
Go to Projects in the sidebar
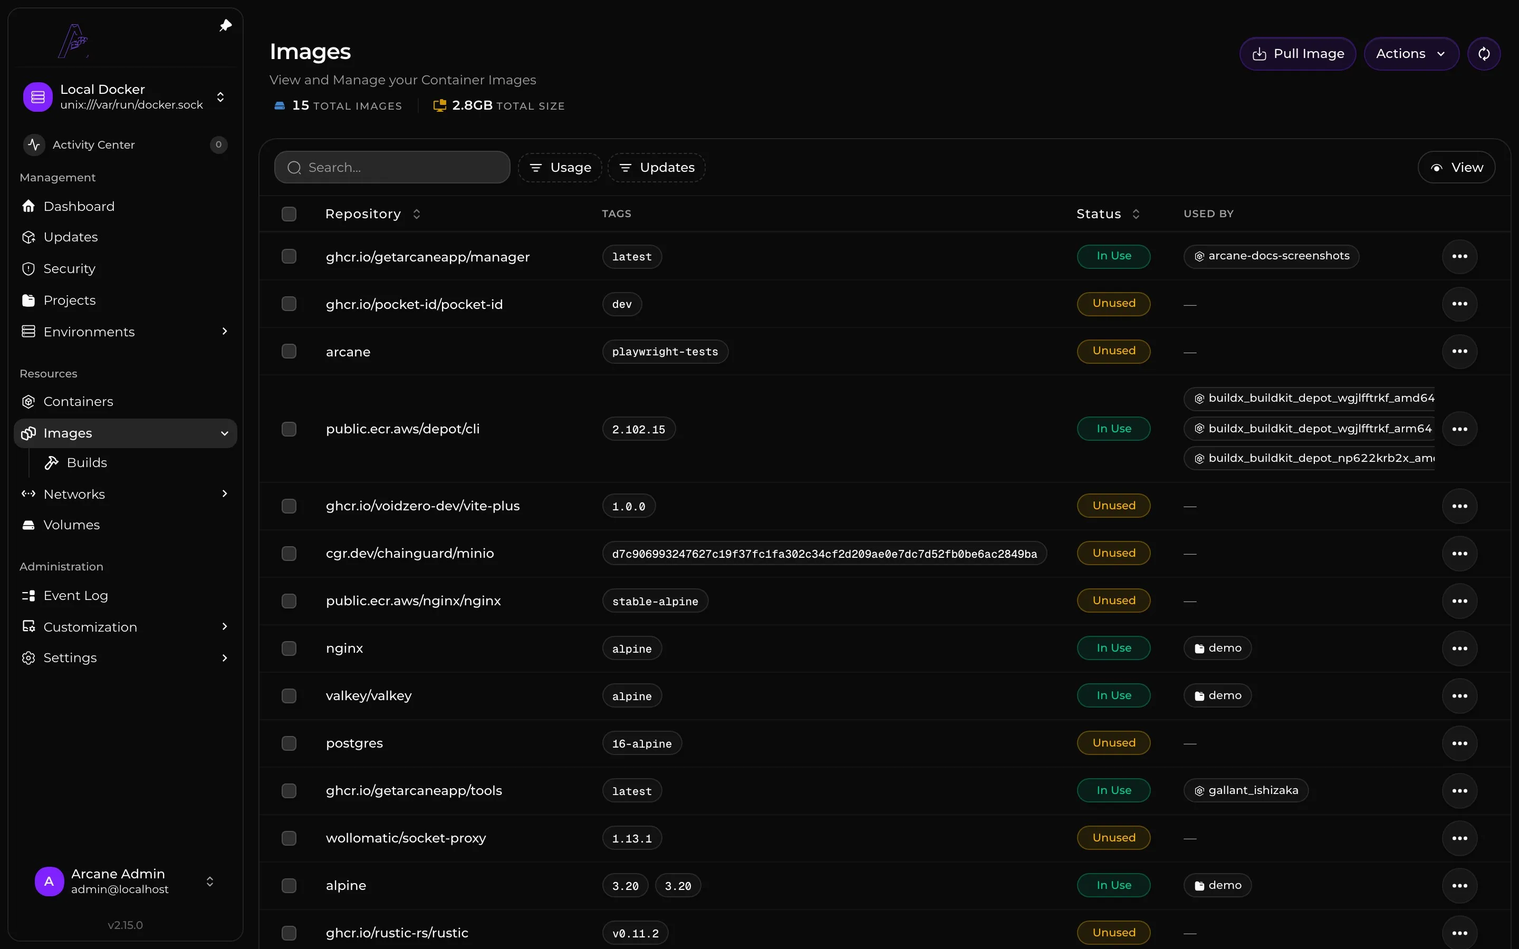pos(69,300)
